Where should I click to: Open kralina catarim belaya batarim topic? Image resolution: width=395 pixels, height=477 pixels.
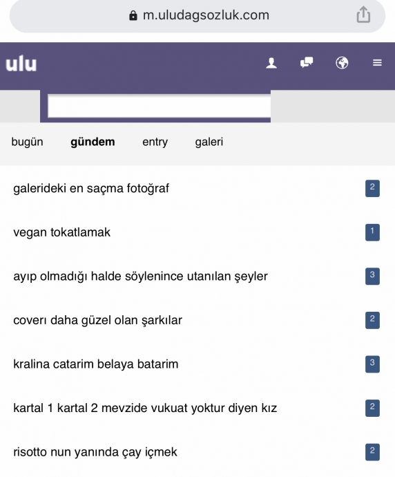[x=96, y=364]
